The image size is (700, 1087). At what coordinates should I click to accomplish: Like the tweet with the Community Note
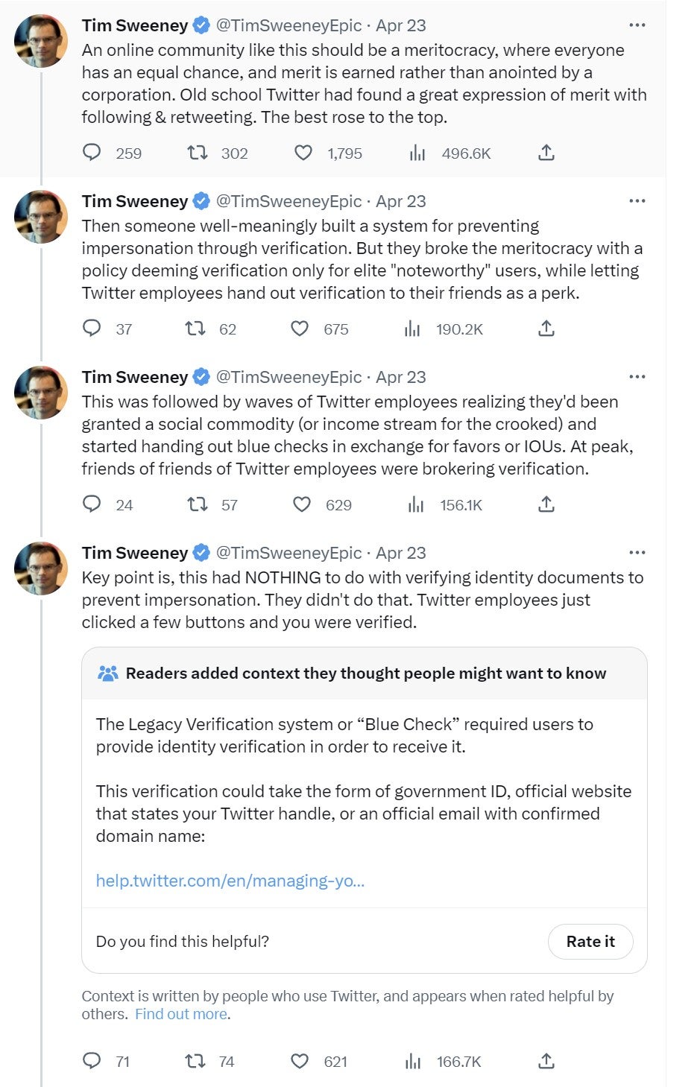pos(301,1061)
